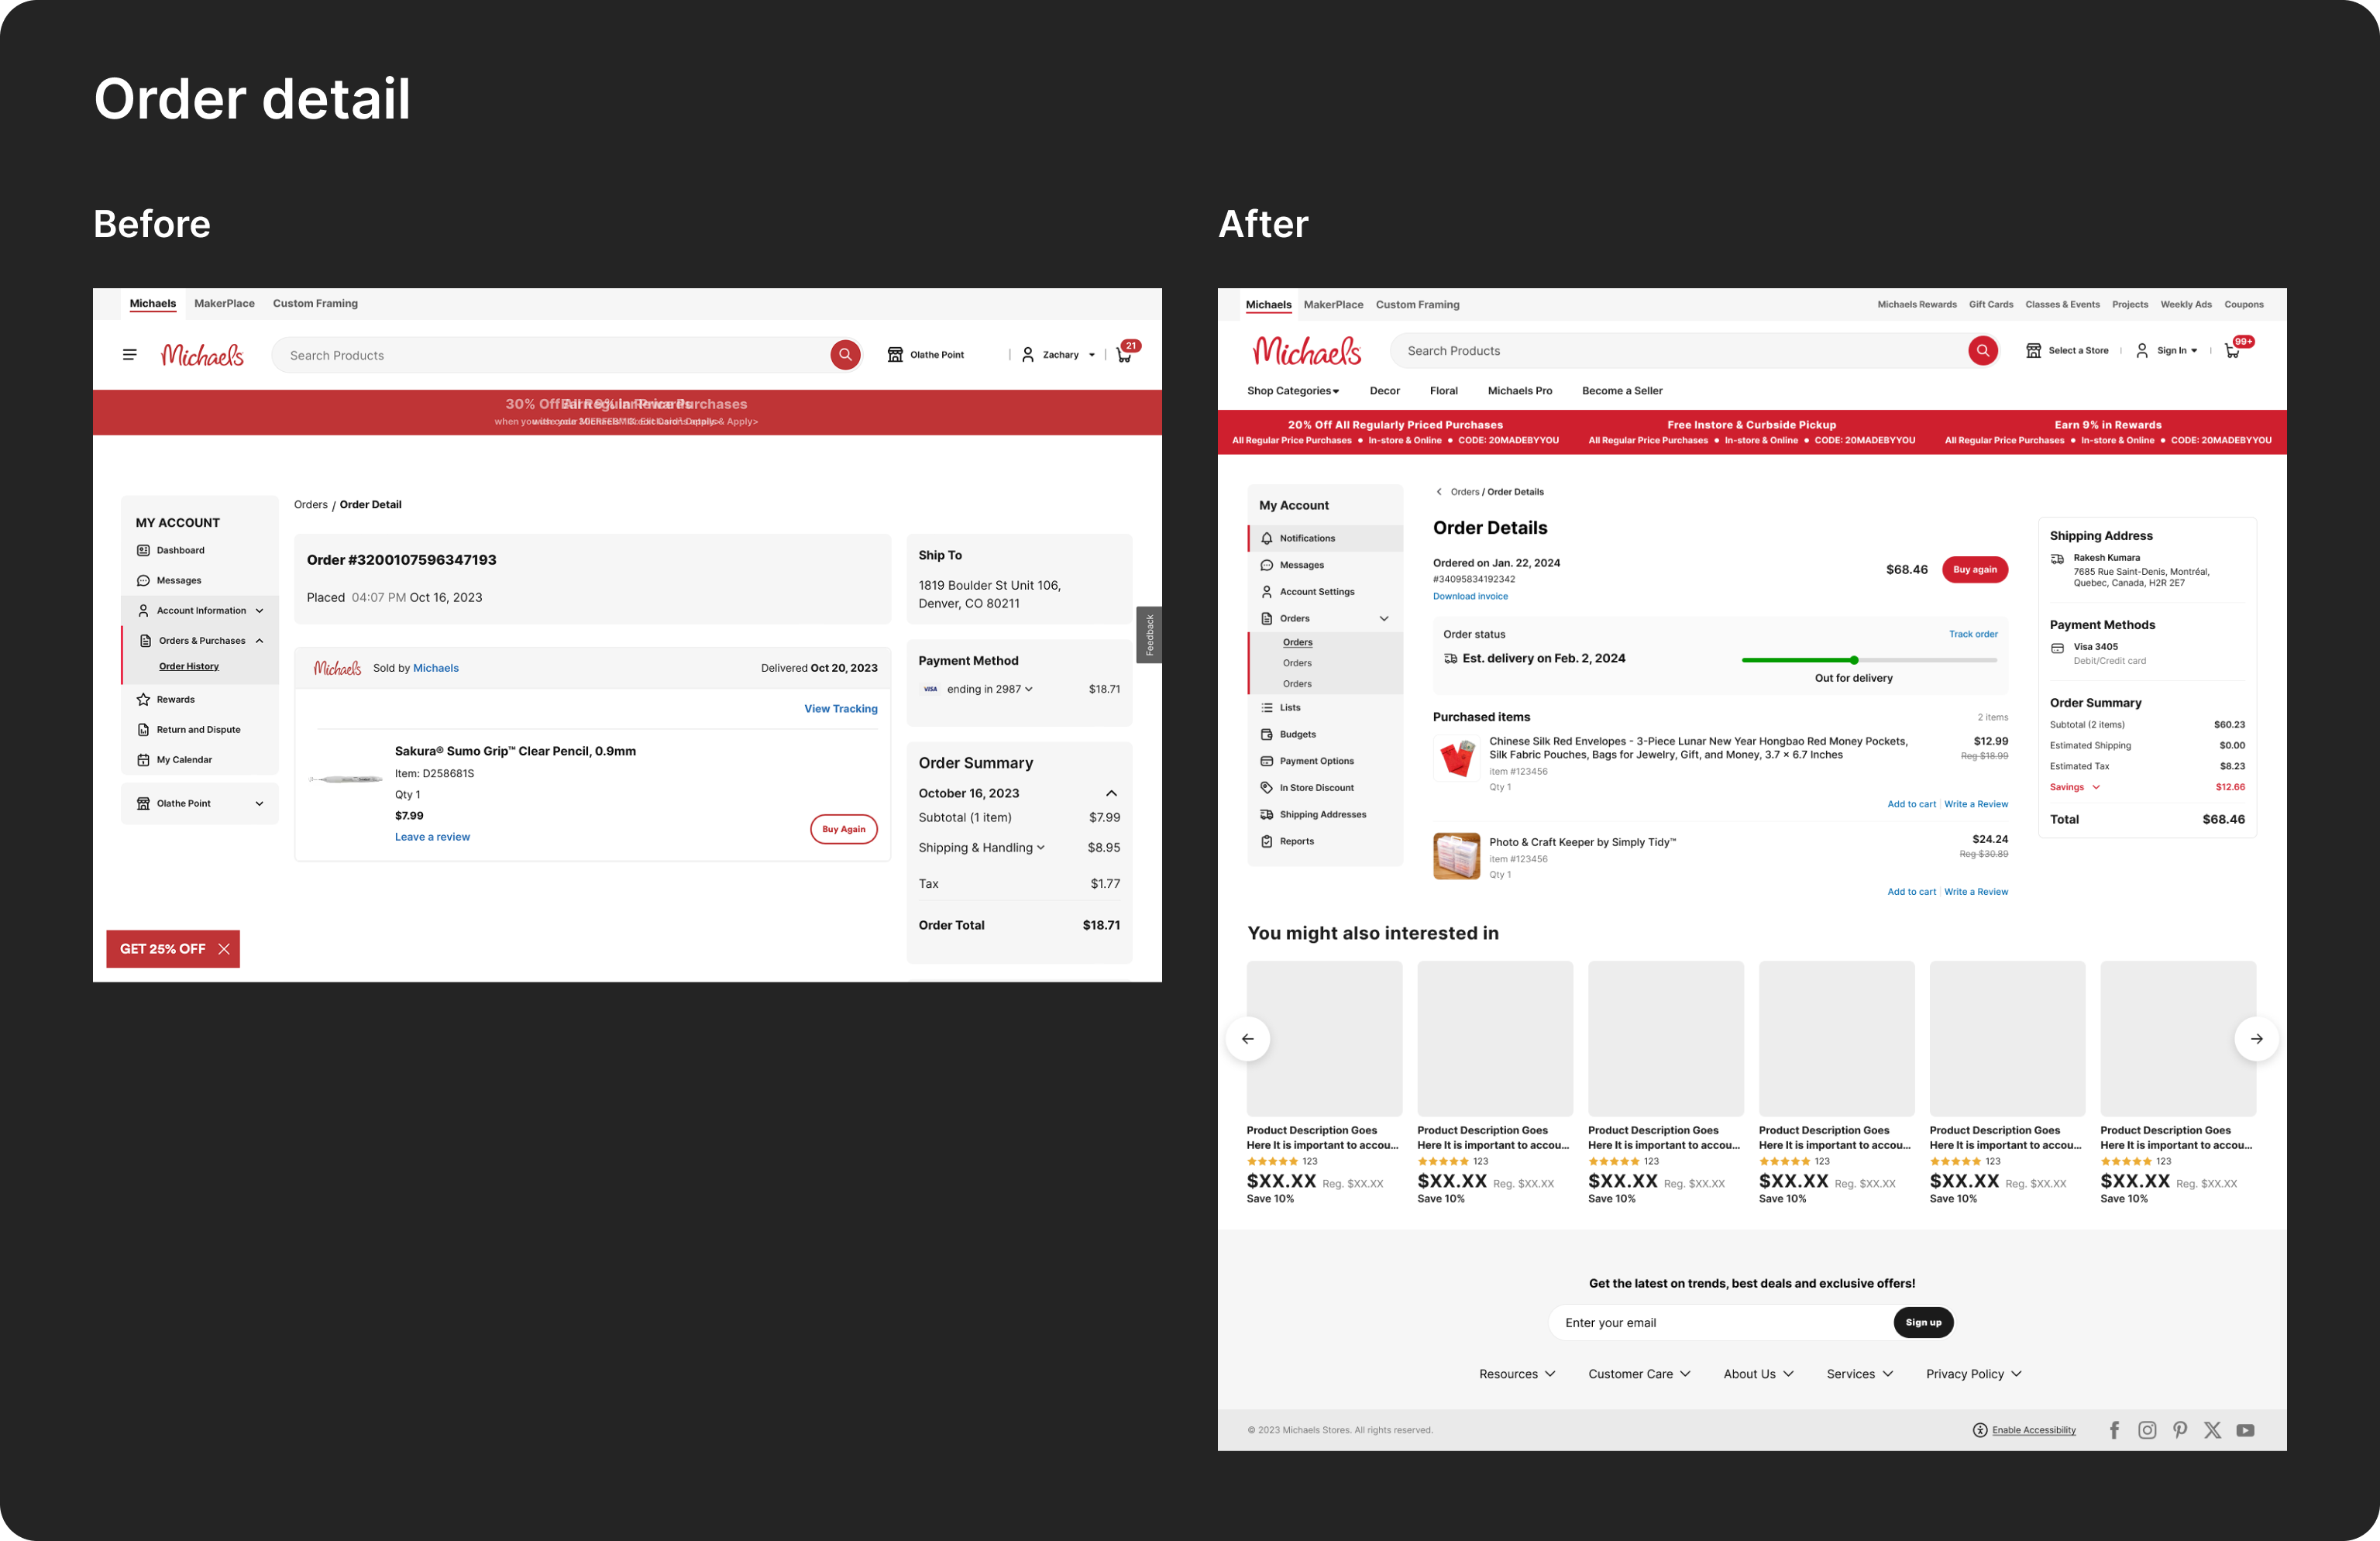Expand Savings row in Order Summary

[x=2096, y=787]
